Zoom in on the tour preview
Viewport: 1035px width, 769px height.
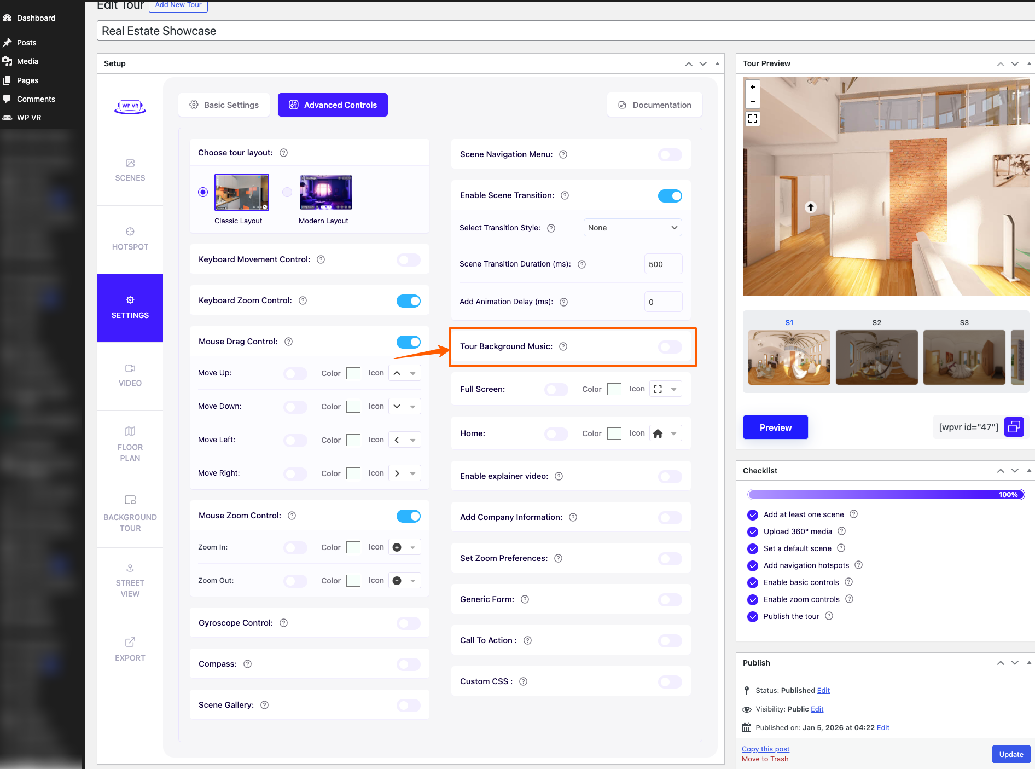click(753, 87)
